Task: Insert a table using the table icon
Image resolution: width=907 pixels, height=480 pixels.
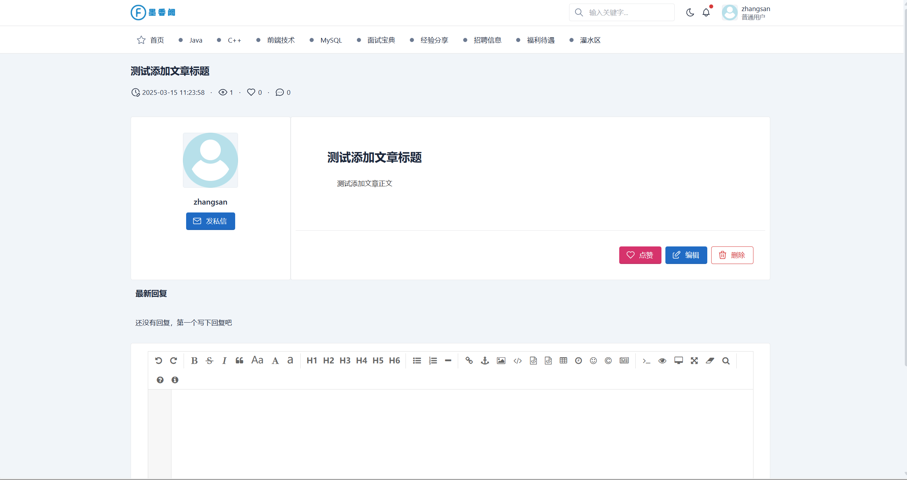Action: (x=563, y=361)
